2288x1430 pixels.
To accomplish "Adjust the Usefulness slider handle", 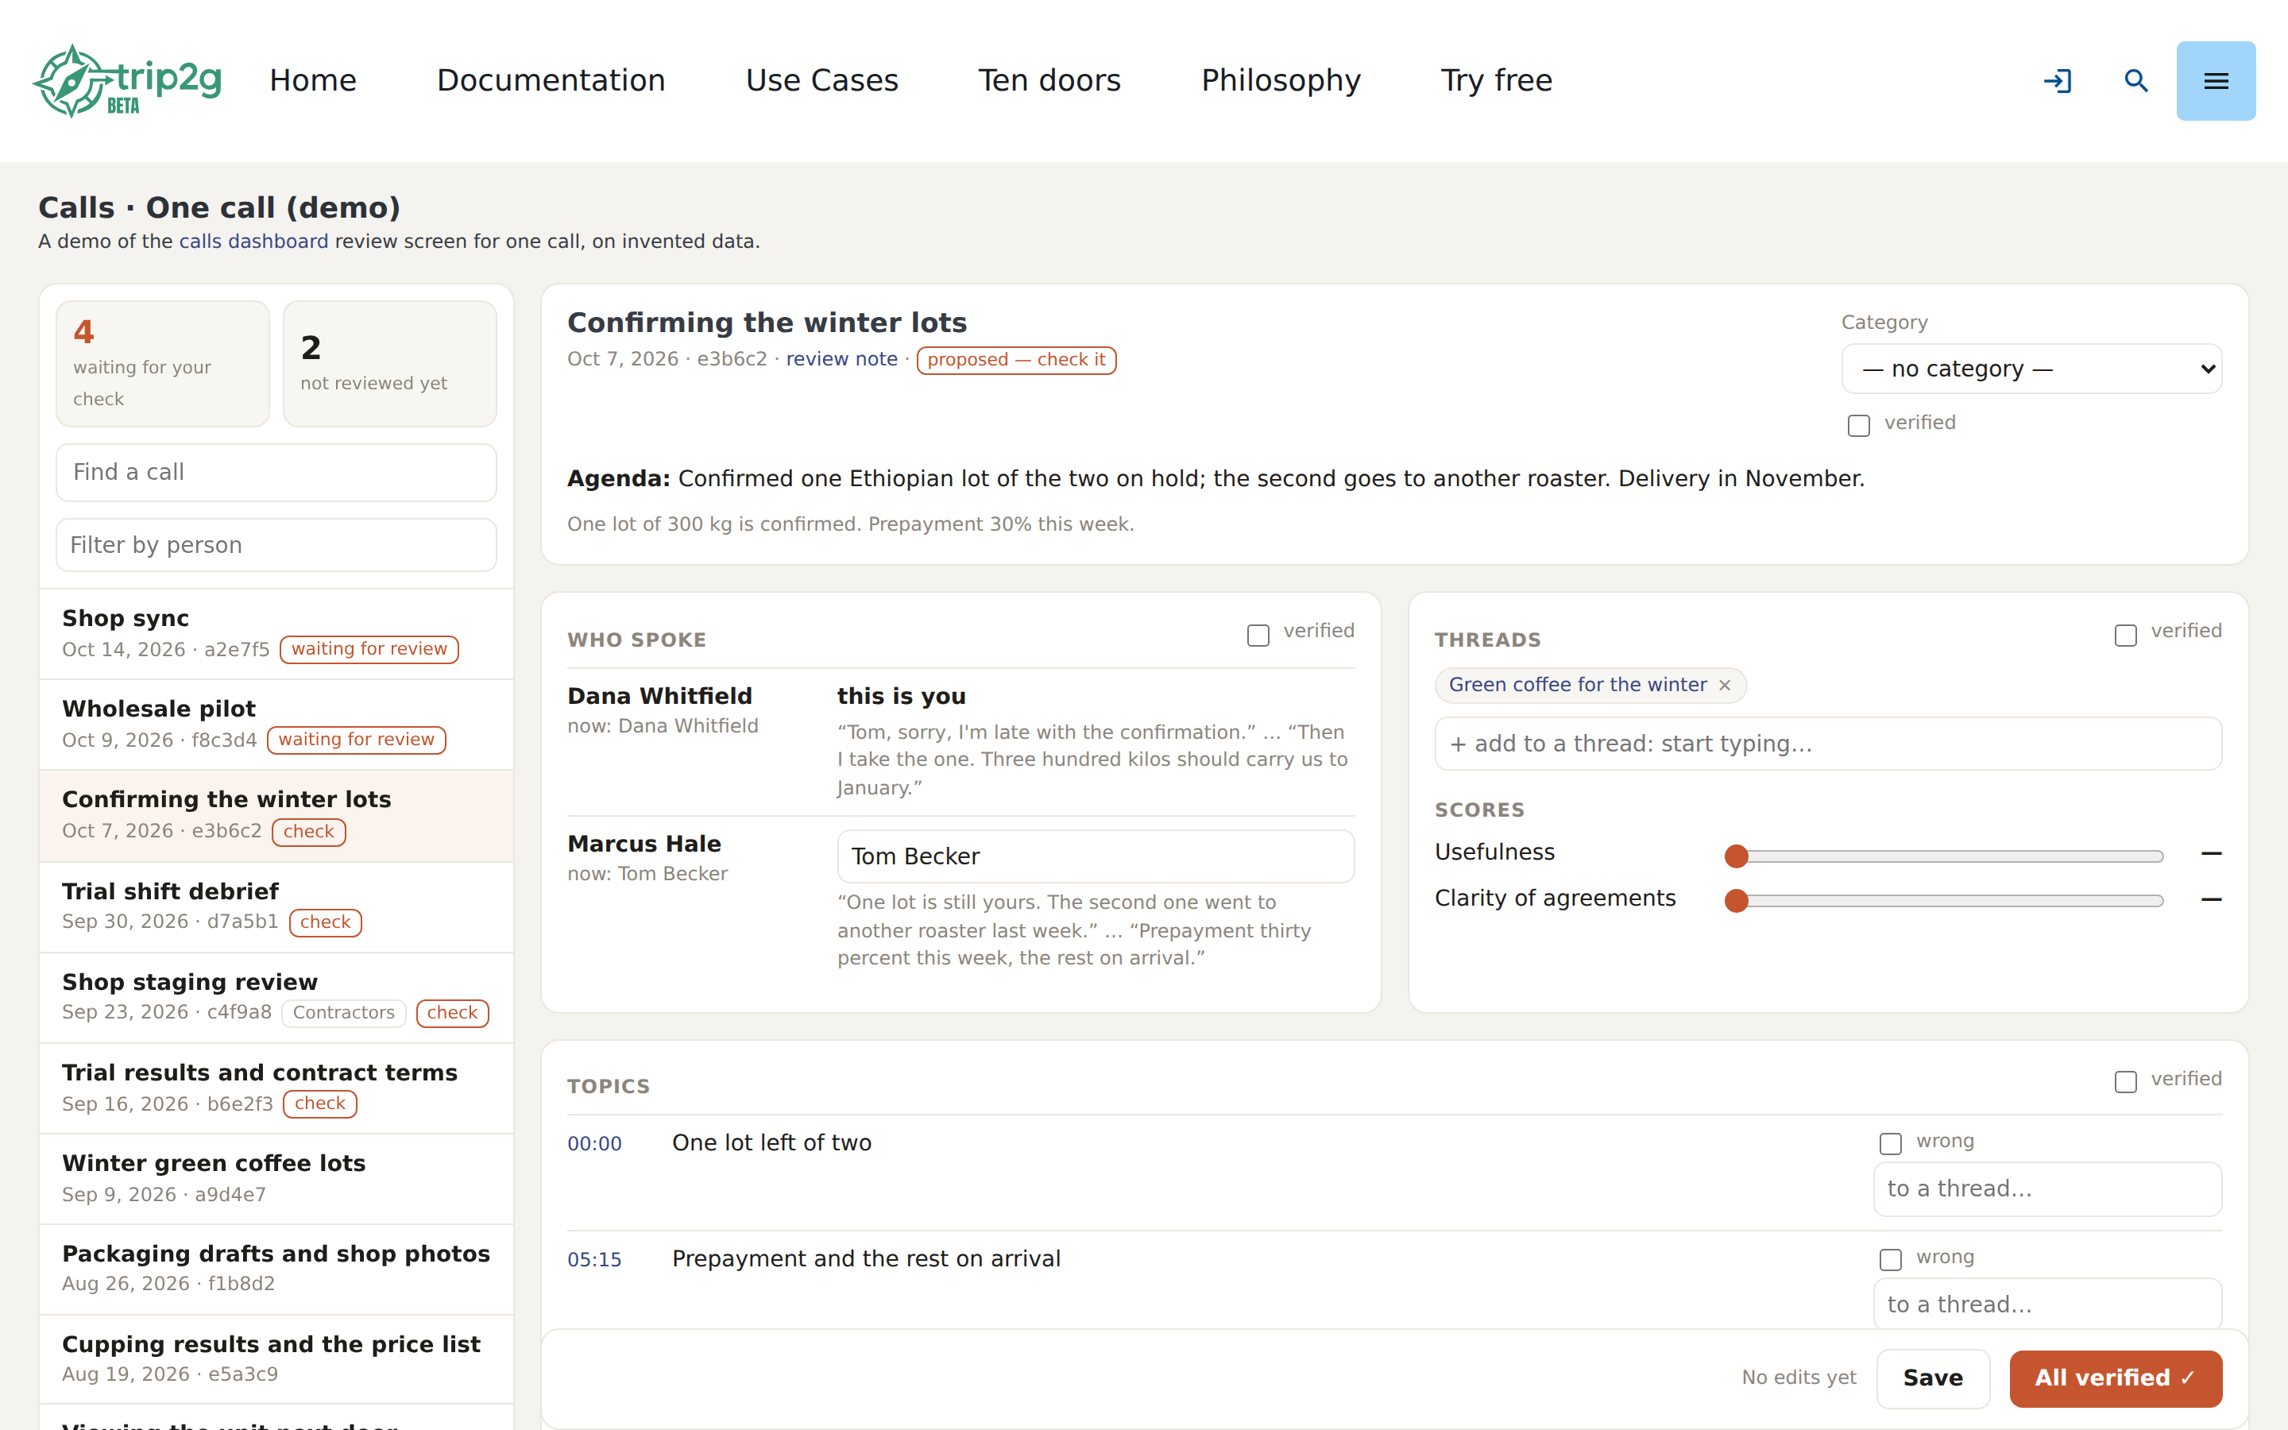I will [x=1736, y=856].
